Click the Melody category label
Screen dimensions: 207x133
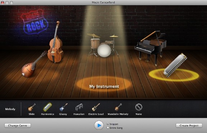tap(10, 109)
